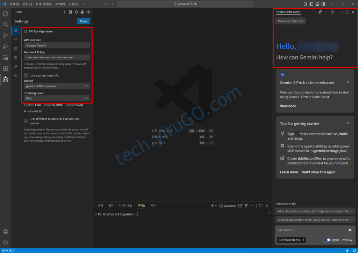The width and height of the screenshot is (358, 253).
Task: Enable Use custom base URL checkbox
Action: click(26, 75)
